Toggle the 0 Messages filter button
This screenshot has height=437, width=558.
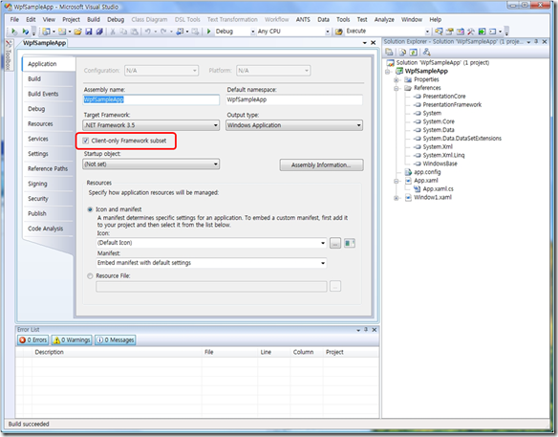click(x=116, y=340)
